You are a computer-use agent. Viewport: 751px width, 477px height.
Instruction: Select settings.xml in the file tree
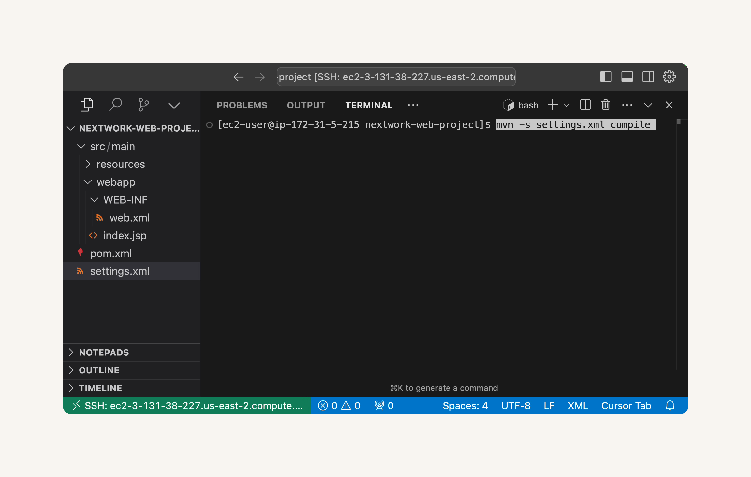click(132, 271)
